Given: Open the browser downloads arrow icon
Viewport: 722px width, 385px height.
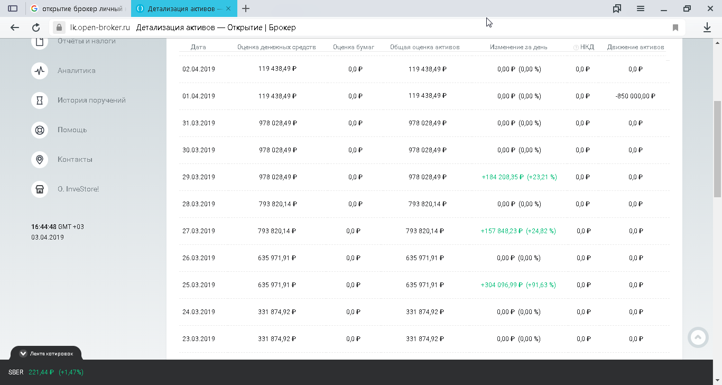Looking at the screenshot, I should (x=707, y=27).
